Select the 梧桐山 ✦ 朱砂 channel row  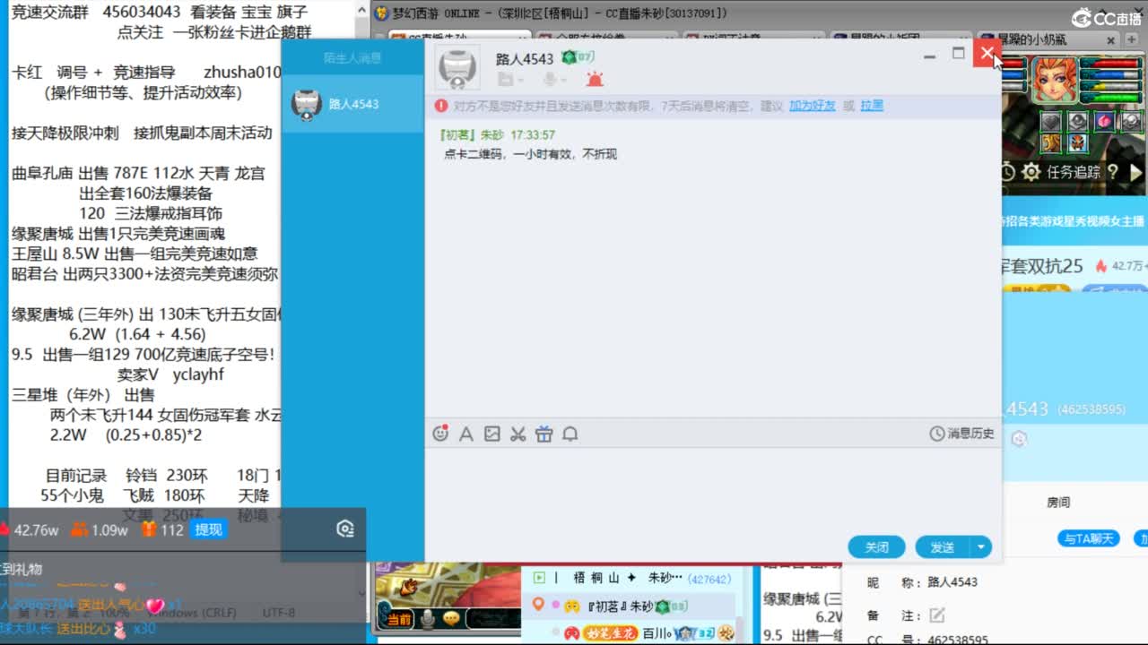[629, 578]
